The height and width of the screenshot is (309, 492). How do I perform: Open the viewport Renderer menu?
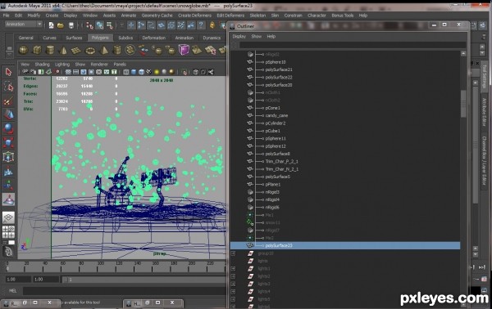pyautogui.click(x=99, y=65)
